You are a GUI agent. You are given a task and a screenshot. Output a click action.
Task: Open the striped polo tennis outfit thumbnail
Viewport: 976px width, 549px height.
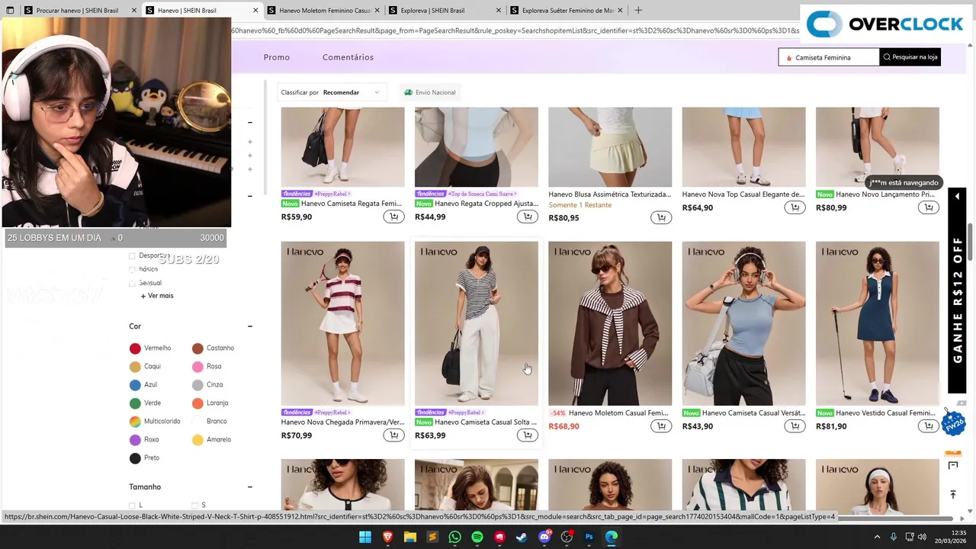pyautogui.click(x=342, y=323)
